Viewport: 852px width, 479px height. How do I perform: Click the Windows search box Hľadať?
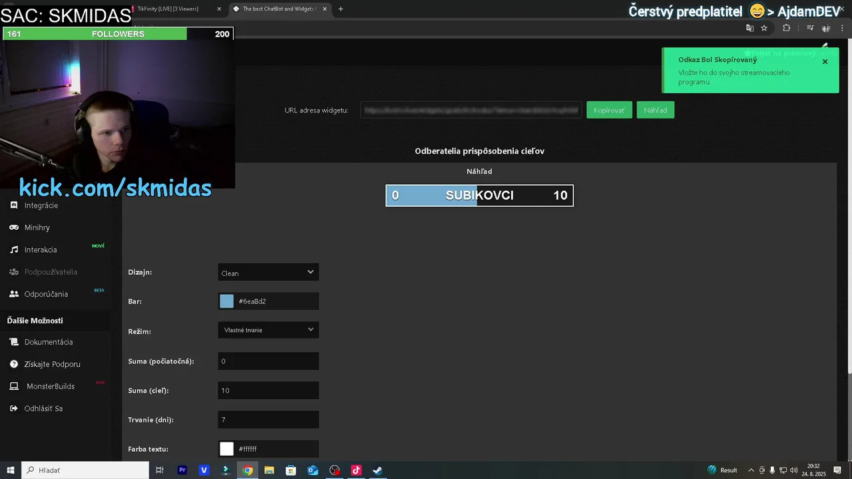(85, 470)
